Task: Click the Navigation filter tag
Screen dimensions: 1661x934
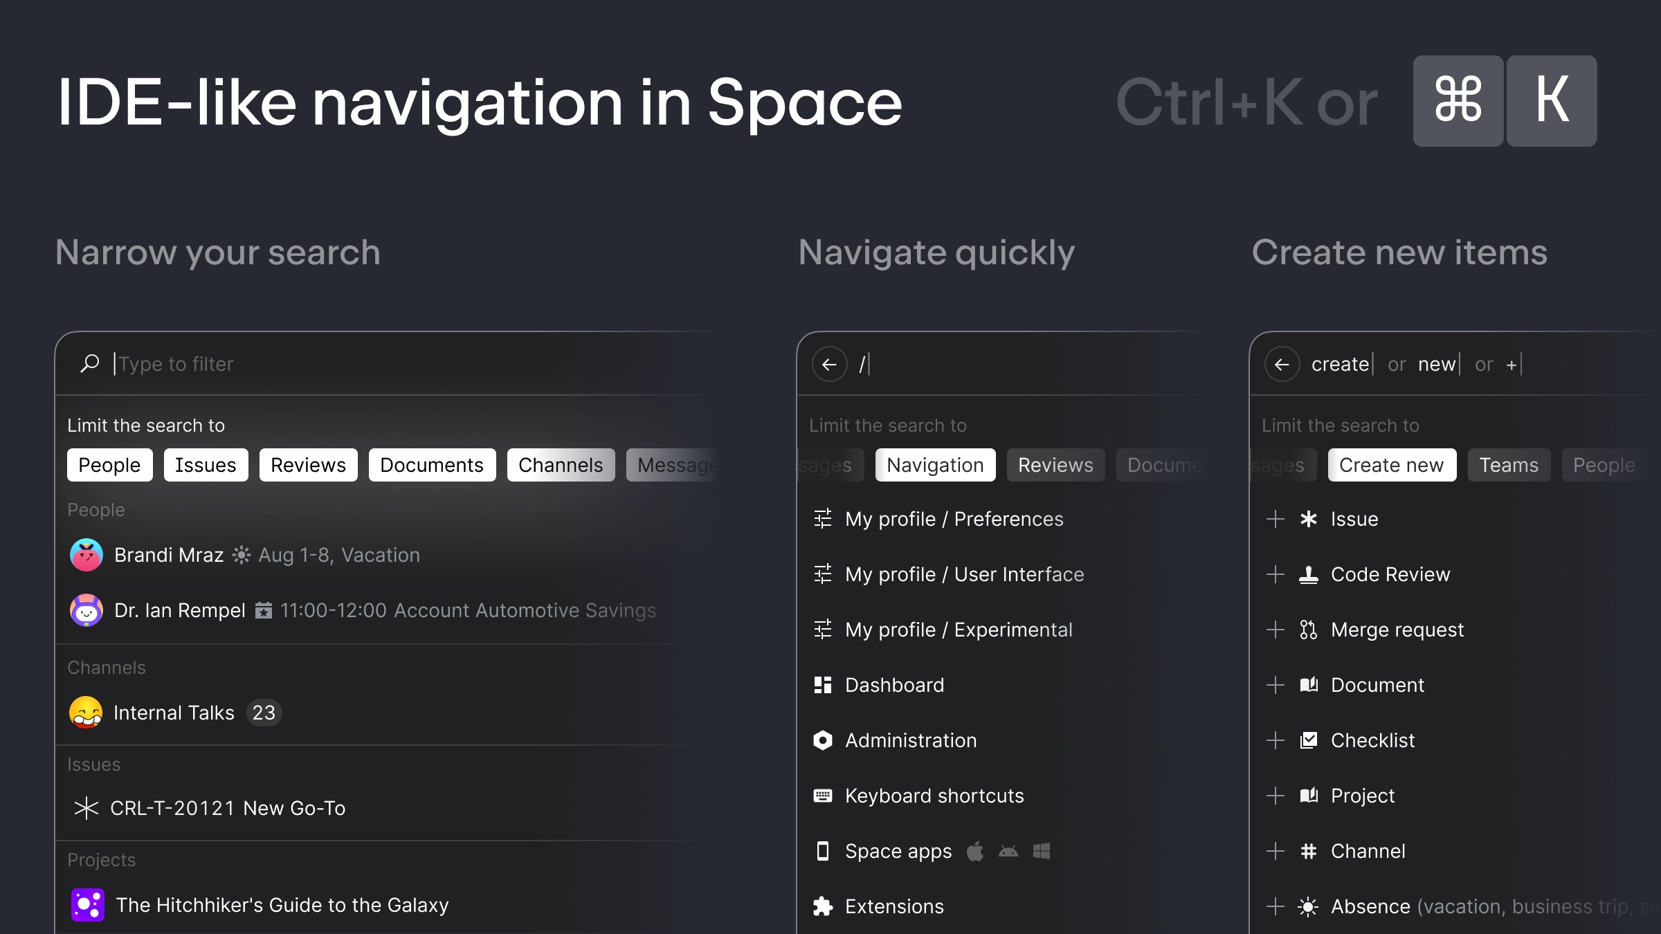Action: 936,464
